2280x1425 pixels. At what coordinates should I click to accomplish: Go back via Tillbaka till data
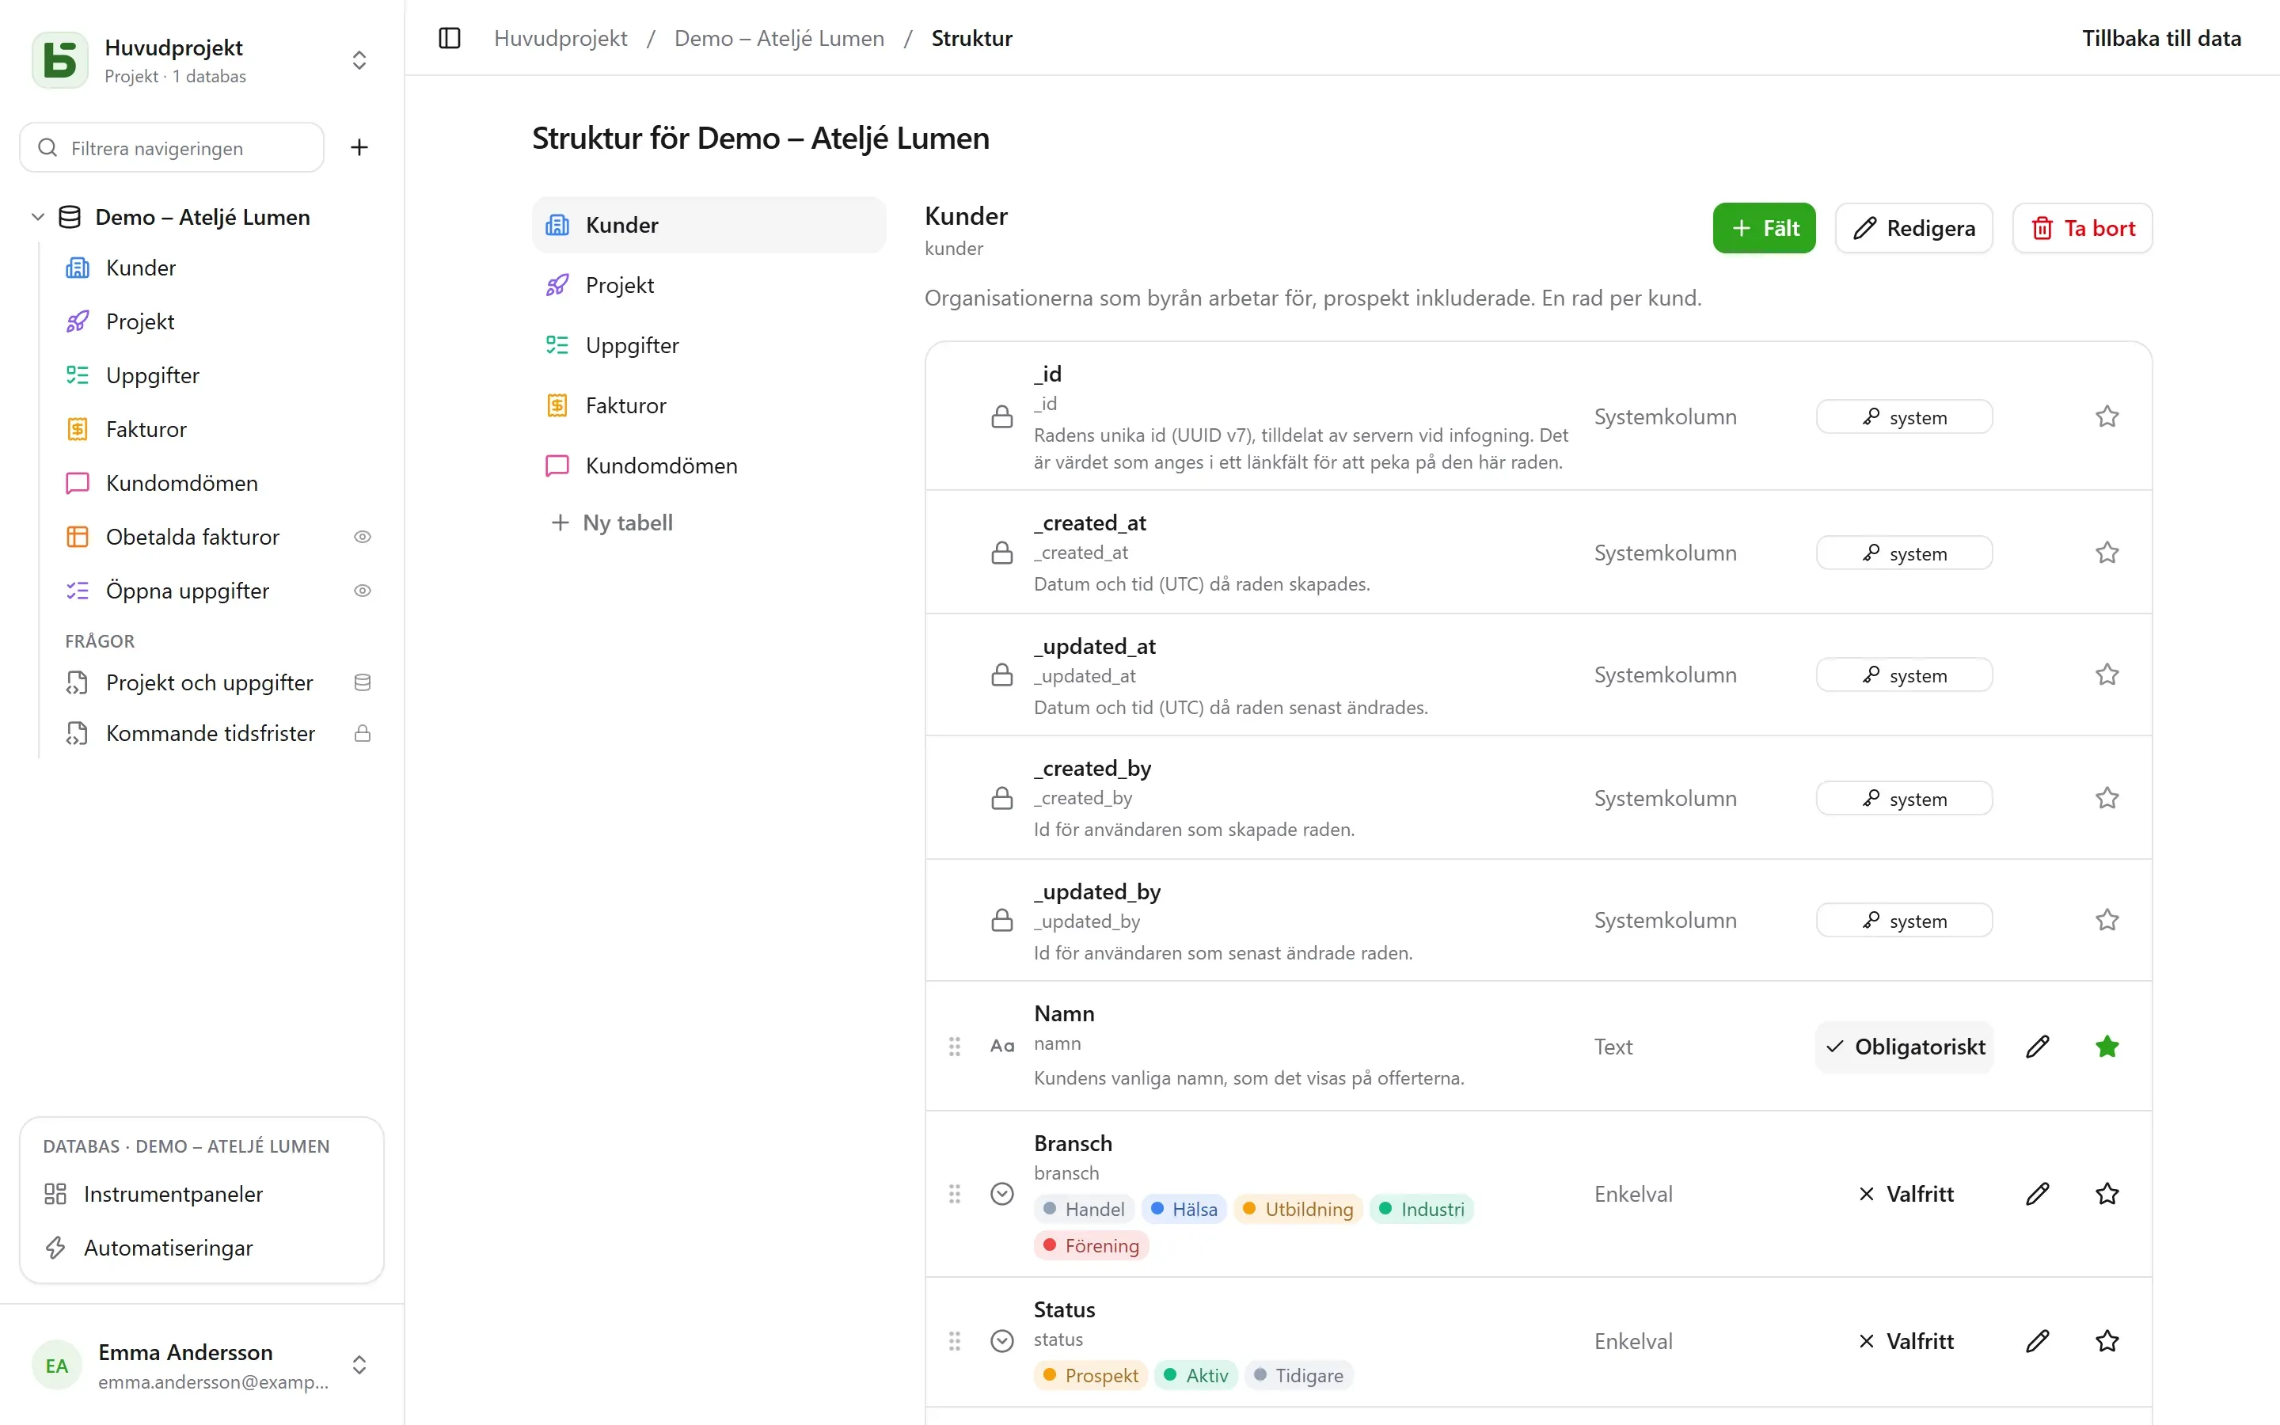pos(2161,39)
